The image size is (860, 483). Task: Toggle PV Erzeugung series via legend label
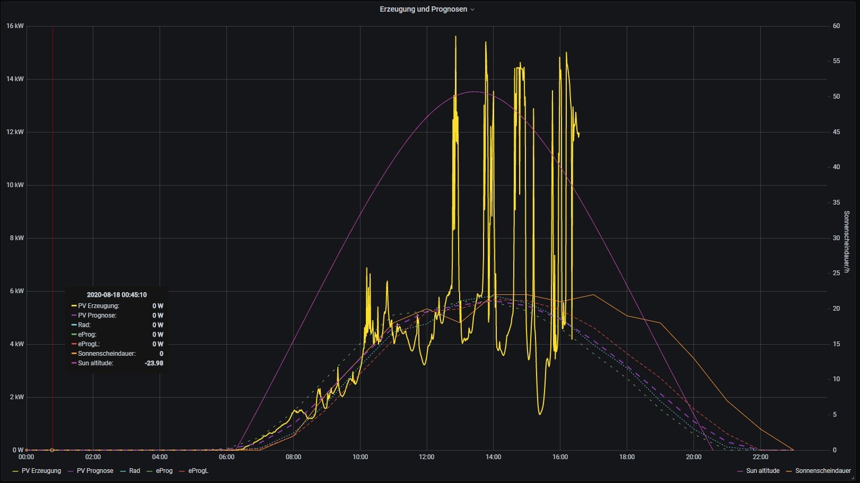pyautogui.click(x=41, y=471)
